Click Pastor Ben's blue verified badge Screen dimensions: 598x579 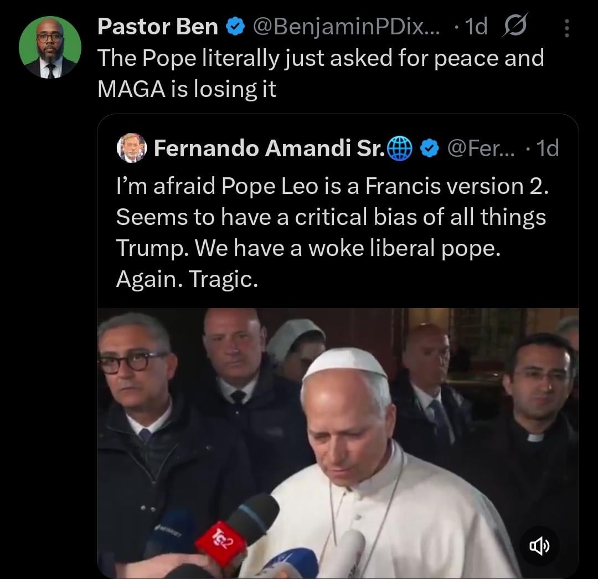(x=235, y=27)
